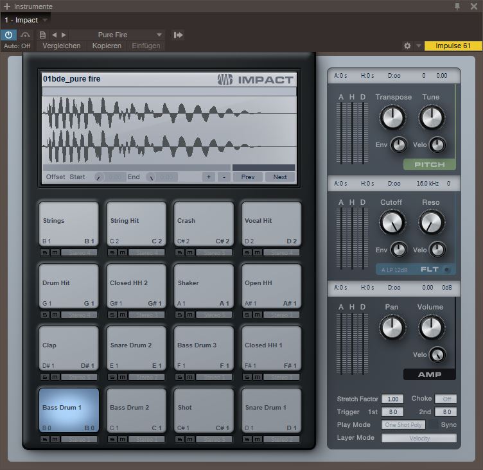Click the Volume knob

click(x=432, y=327)
